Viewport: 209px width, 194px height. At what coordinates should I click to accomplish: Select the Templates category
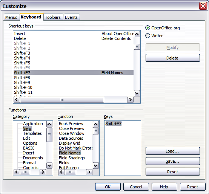click(32, 133)
